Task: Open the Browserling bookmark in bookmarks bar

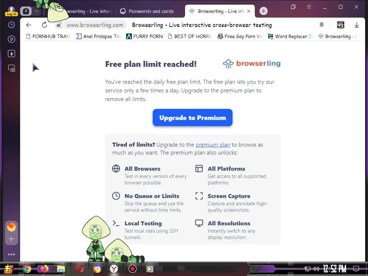Action: [338, 36]
